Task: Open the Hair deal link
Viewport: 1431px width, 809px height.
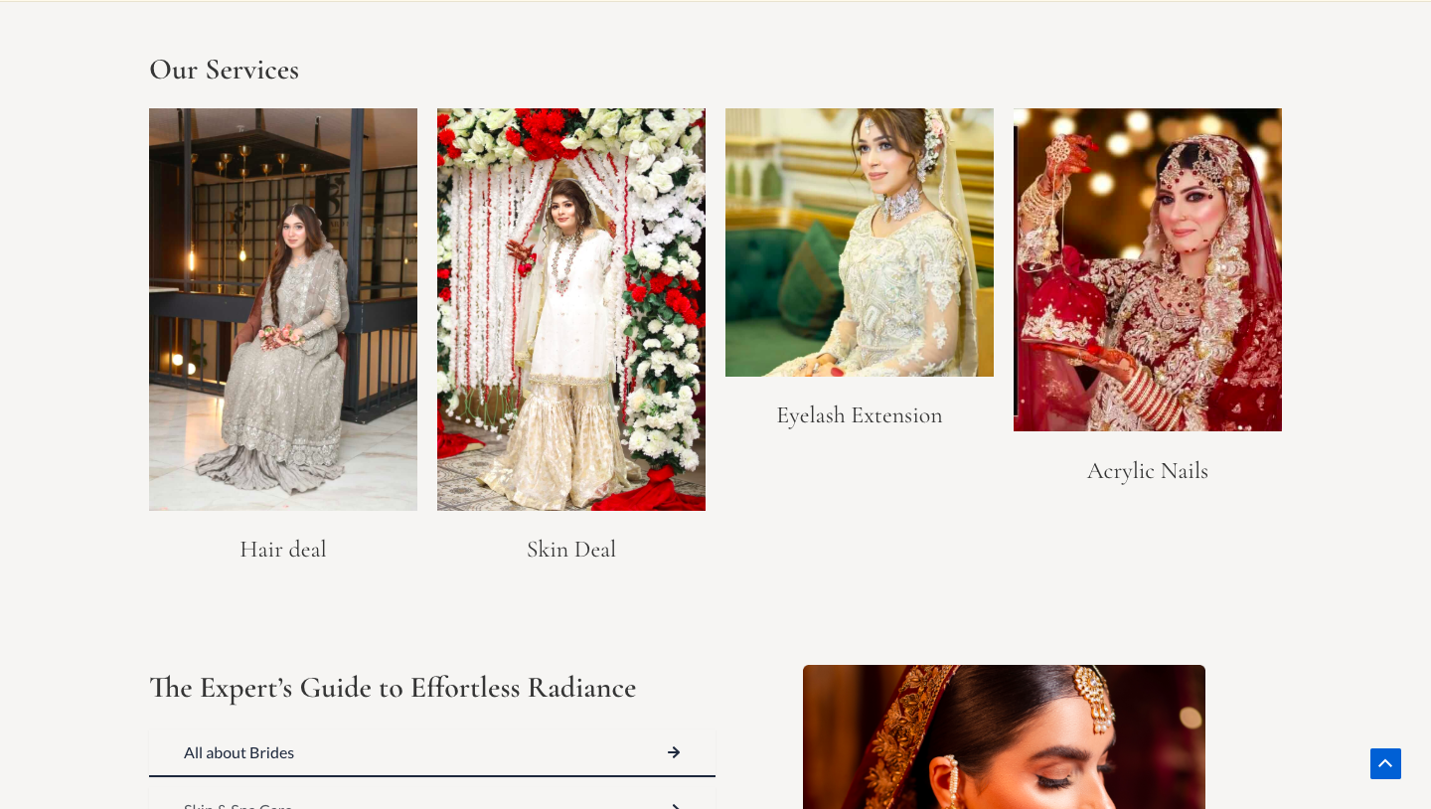Action: (283, 549)
